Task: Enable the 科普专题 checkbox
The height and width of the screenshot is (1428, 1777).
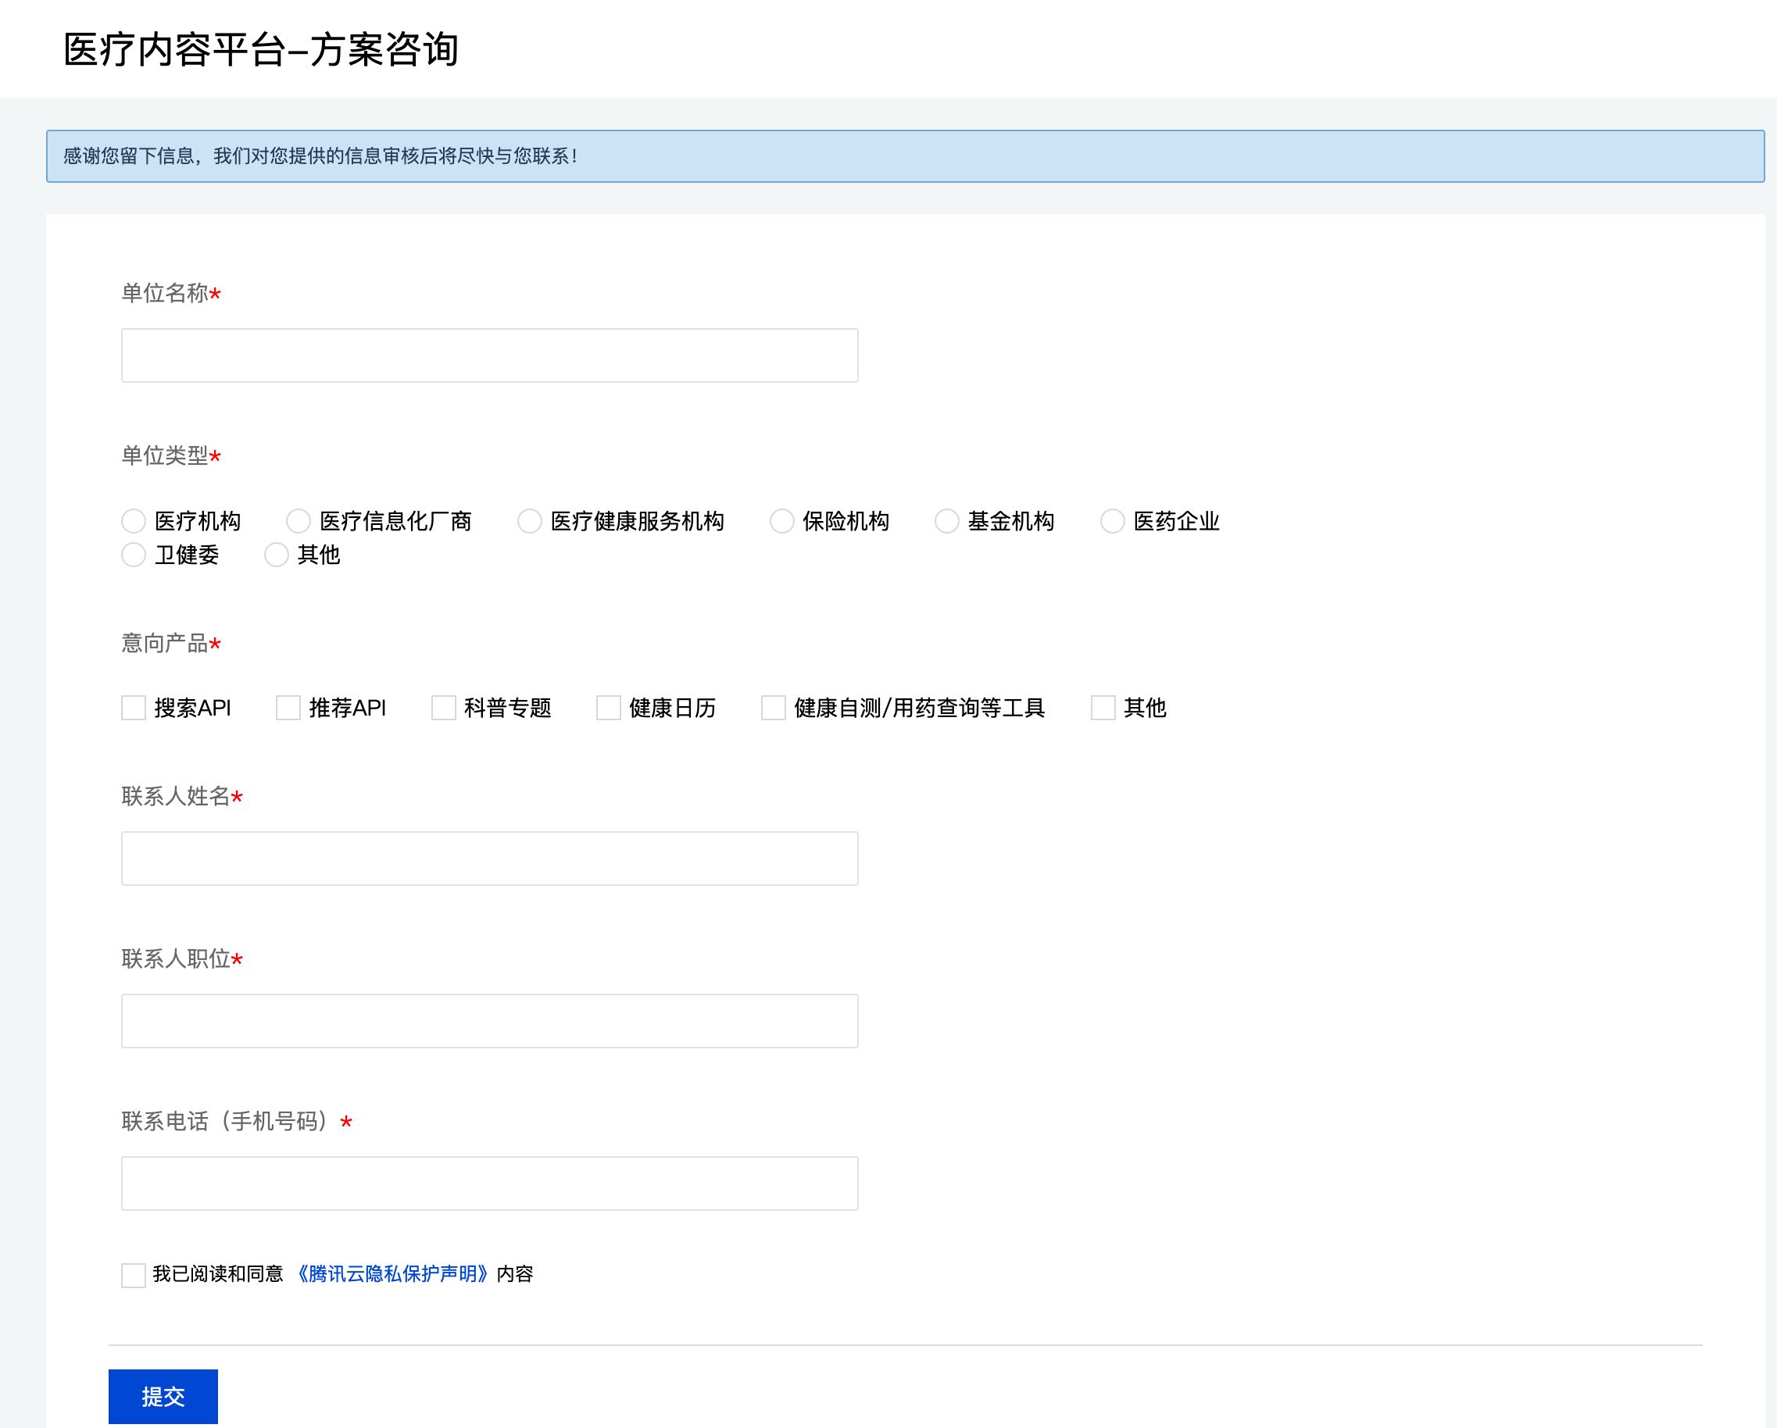Action: (x=443, y=708)
